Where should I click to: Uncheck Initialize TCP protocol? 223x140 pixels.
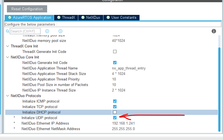115,107
